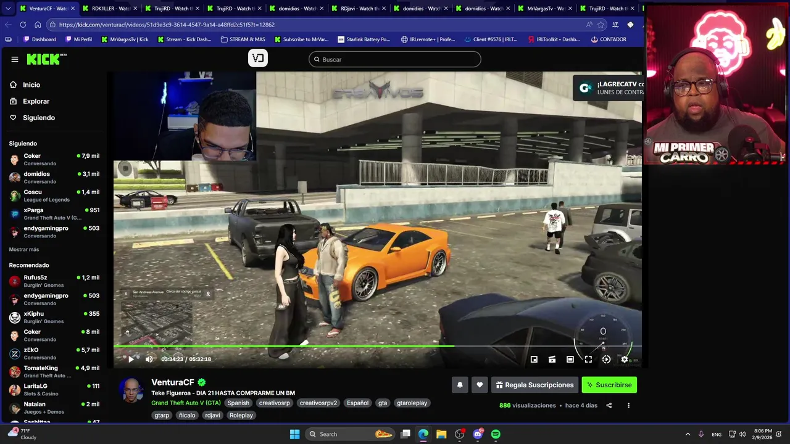Open Explorar in the Kick sidebar
This screenshot has height=444, width=790.
36,101
